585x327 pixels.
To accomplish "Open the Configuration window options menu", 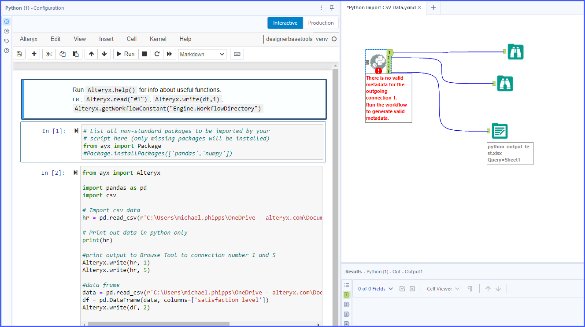I will click(321, 8).
